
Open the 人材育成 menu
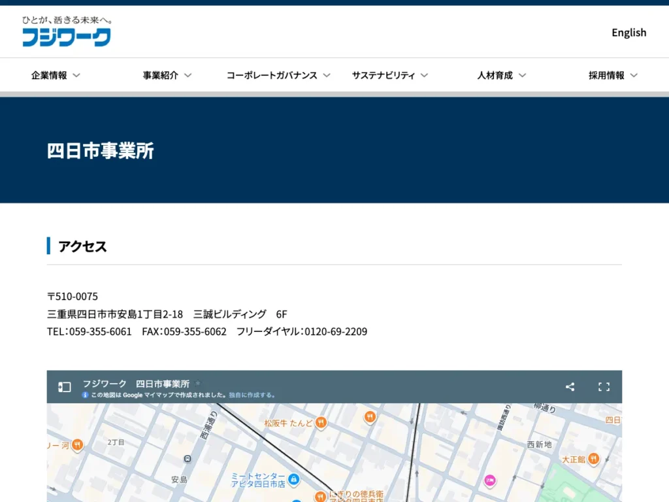[x=501, y=76]
